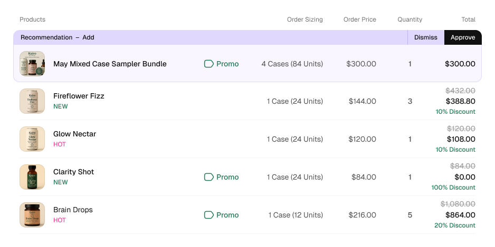Click the Promo tag icon for Brain Drops
495x247 pixels.
click(x=209, y=215)
